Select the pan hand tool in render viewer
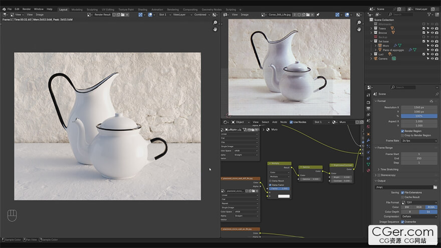The height and width of the screenshot is (248, 441). 215,29
